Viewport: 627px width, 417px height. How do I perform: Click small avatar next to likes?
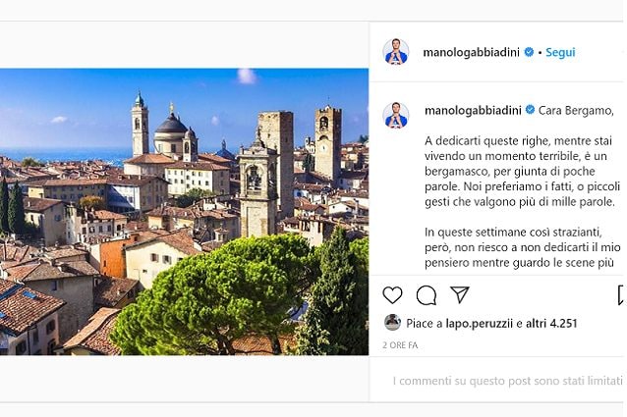pos(392,323)
